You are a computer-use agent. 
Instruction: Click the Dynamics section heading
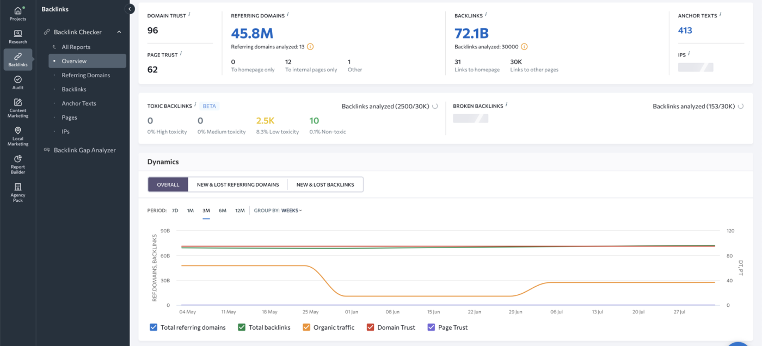[x=163, y=162]
